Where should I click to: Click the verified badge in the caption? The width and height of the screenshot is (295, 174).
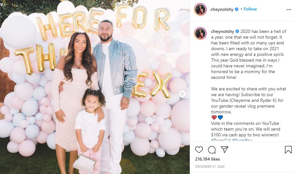pyautogui.click(x=237, y=31)
